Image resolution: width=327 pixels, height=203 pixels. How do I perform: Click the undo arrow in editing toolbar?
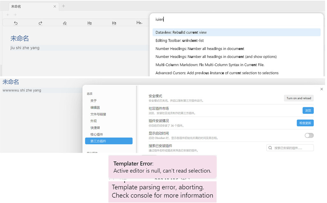(16, 23)
